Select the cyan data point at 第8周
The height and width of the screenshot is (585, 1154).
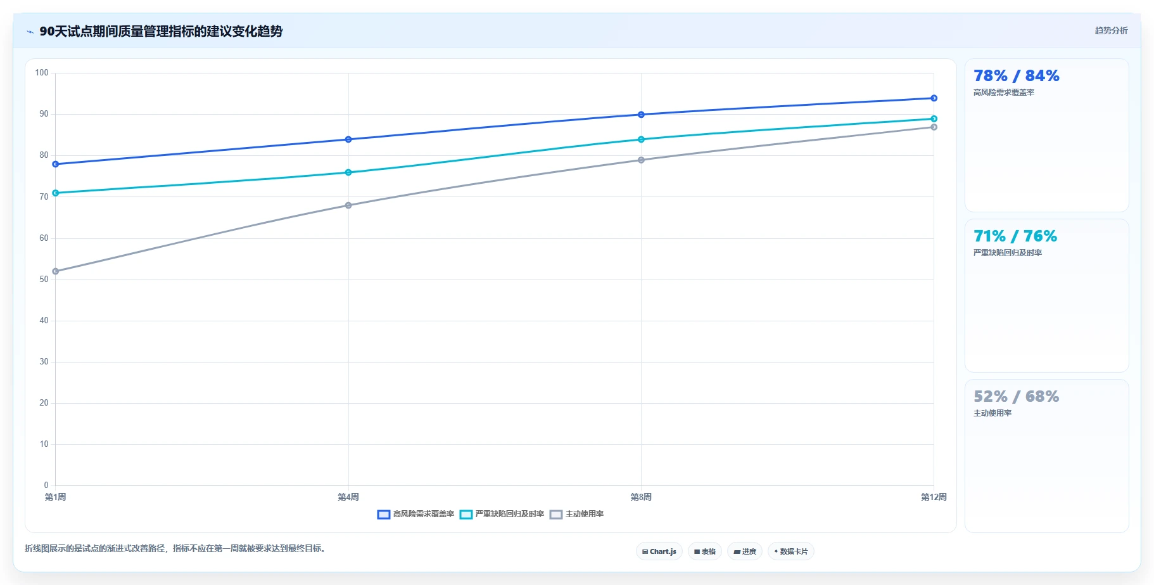(x=641, y=139)
